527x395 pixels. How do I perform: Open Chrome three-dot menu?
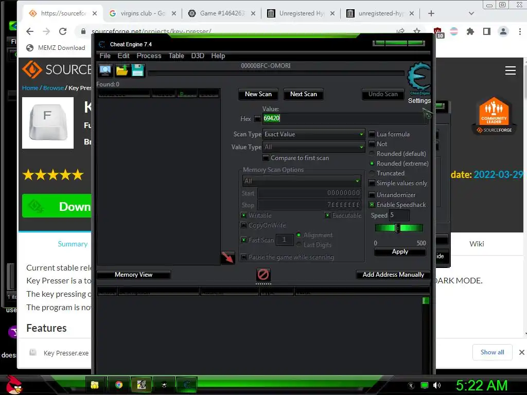pyautogui.click(x=520, y=31)
